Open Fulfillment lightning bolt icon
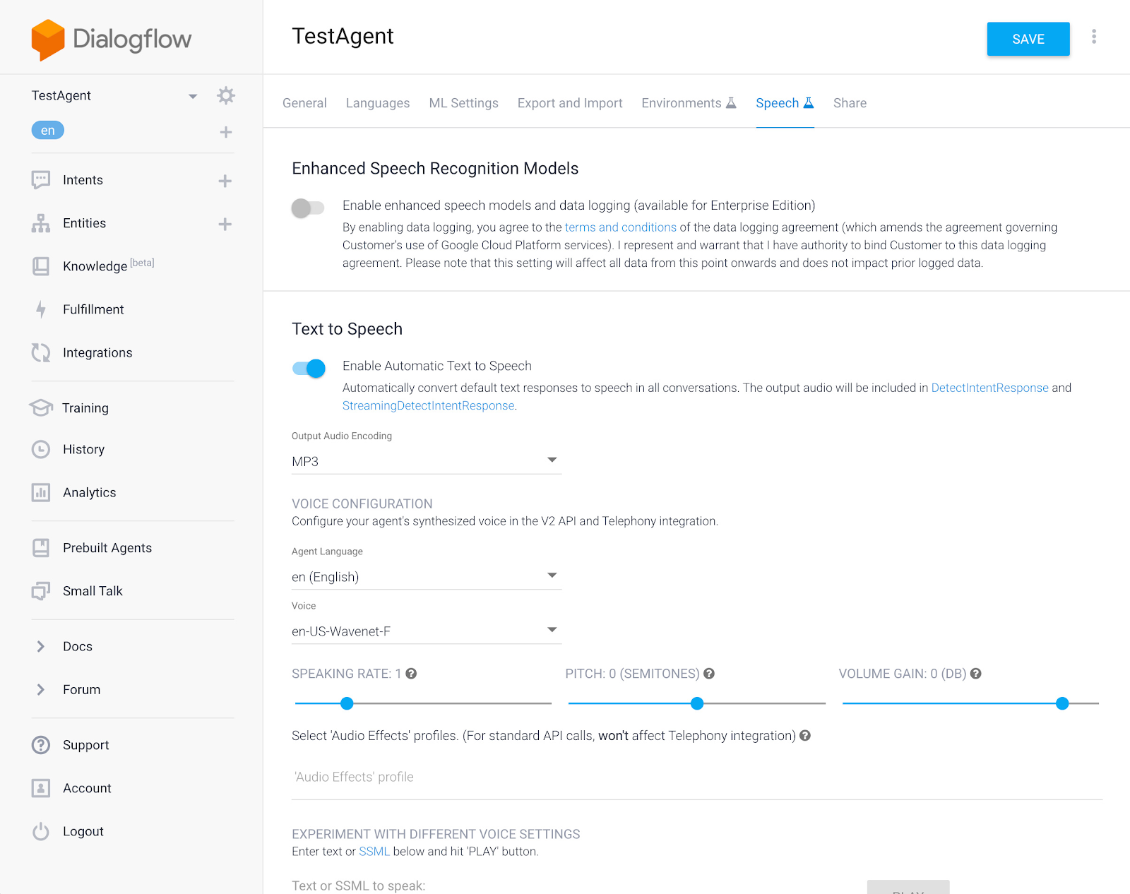1130x894 pixels. [41, 309]
